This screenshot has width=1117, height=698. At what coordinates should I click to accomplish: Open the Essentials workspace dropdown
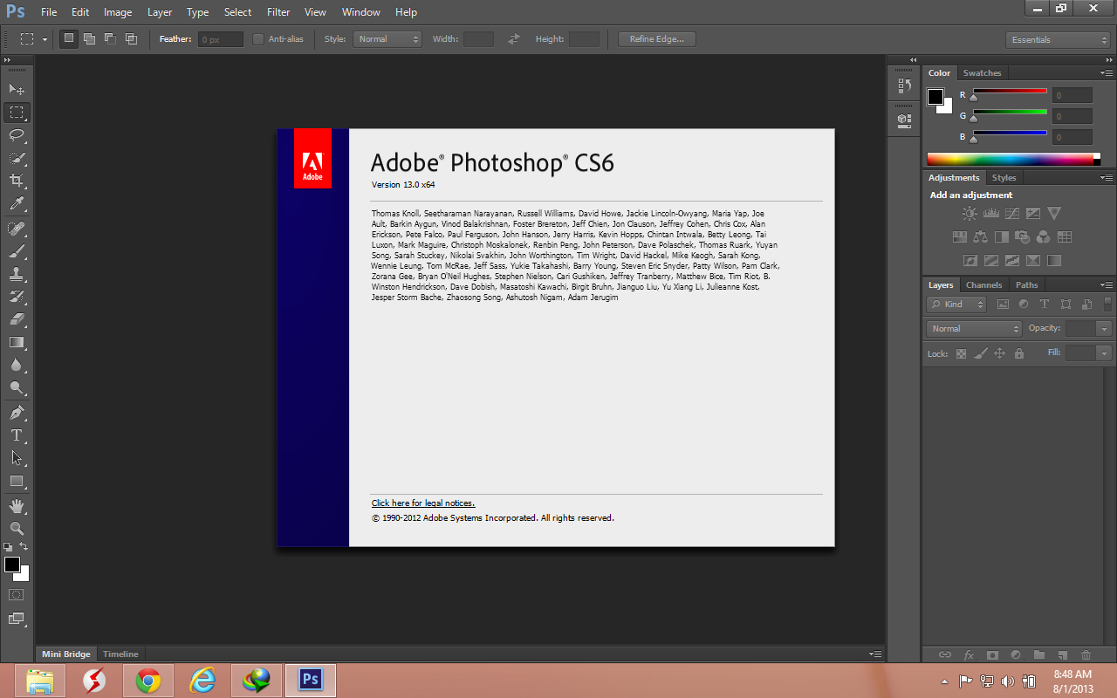[x=1057, y=40]
